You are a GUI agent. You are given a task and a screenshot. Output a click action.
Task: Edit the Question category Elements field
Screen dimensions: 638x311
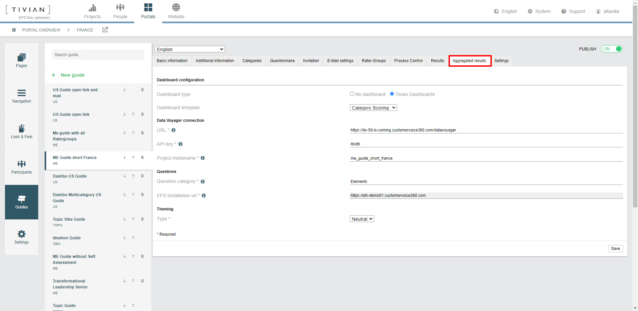(486, 182)
